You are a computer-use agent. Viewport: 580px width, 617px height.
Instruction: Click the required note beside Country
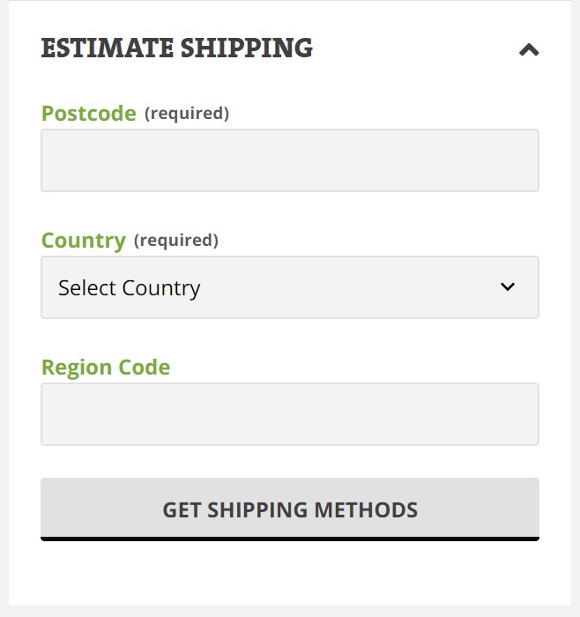[175, 240]
